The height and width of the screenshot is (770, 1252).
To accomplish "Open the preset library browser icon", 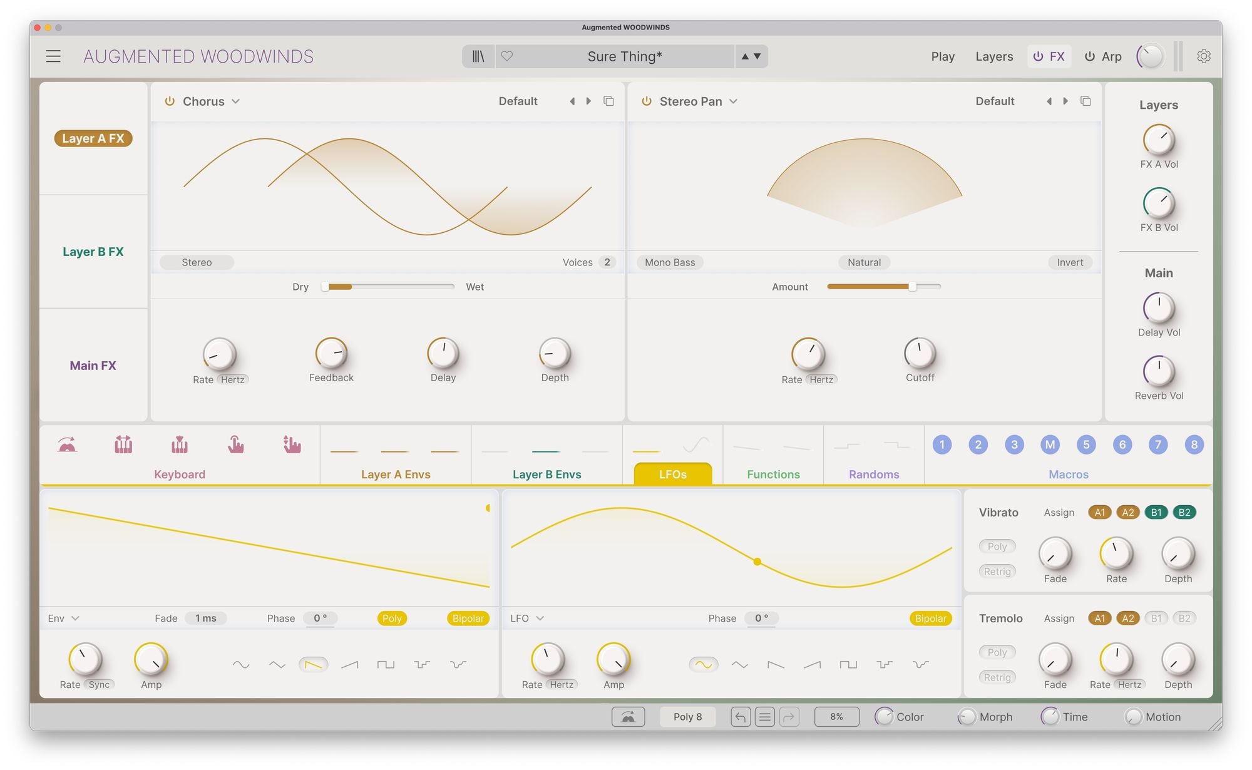I will (478, 56).
